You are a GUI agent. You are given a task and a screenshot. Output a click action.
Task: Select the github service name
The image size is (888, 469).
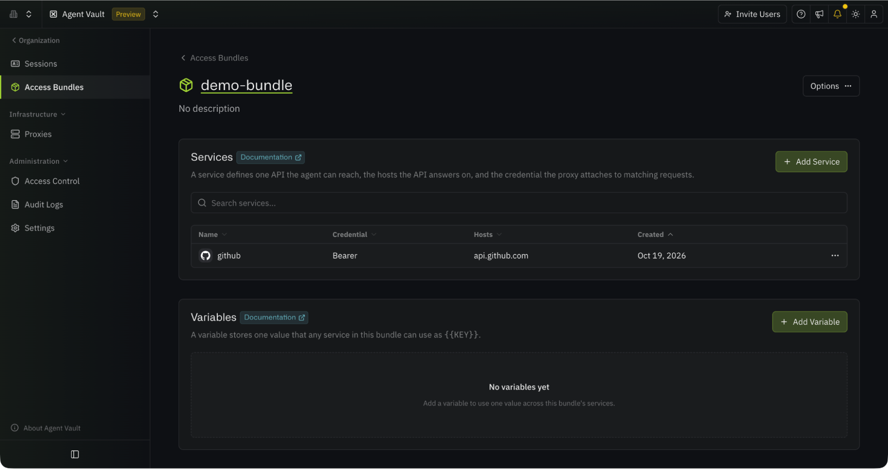[229, 256]
